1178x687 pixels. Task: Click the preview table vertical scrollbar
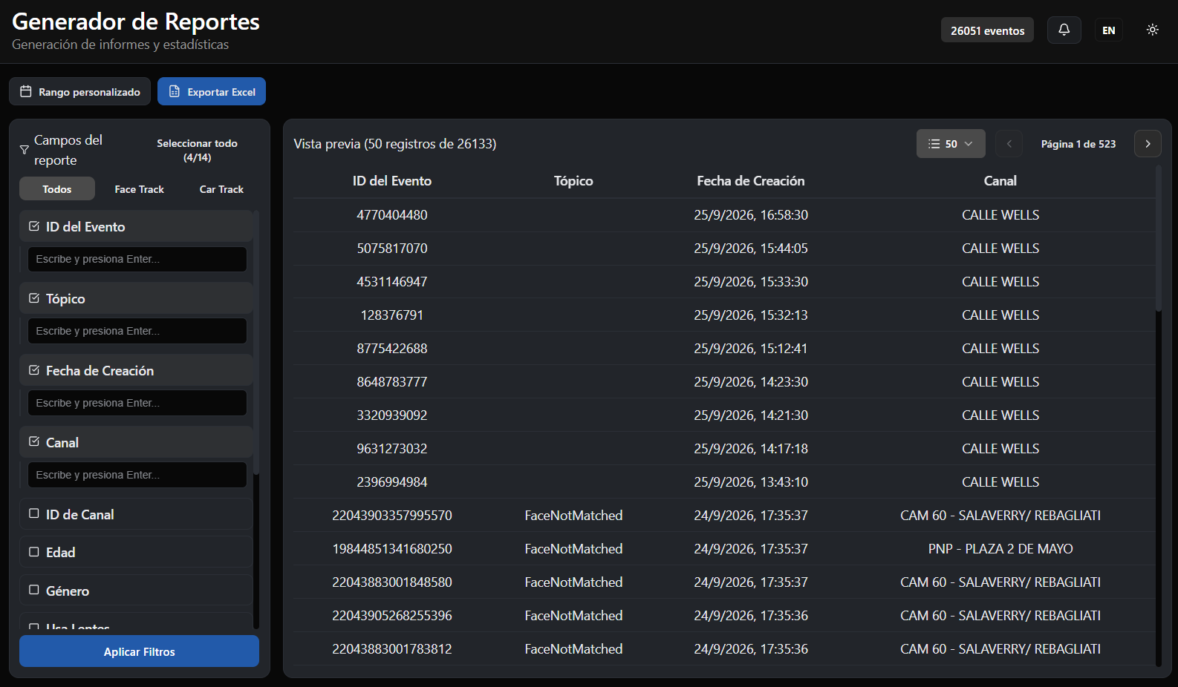pos(1158,238)
